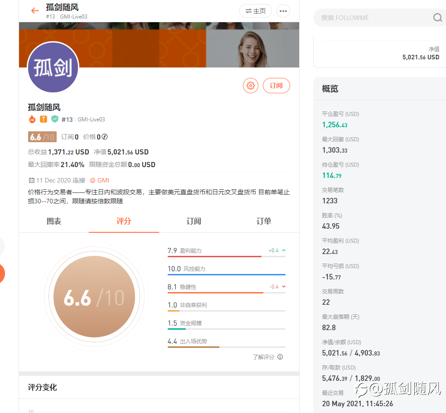The image size is (446, 413).
Task: Open the 了解评分 explanation link
Action: pyautogui.click(x=263, y=357)
